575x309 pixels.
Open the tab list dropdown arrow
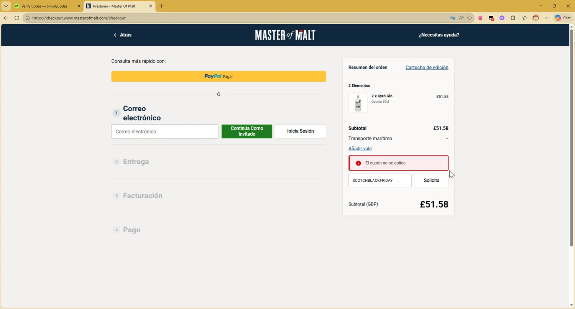pyautogui.click(x=6, y=6)
